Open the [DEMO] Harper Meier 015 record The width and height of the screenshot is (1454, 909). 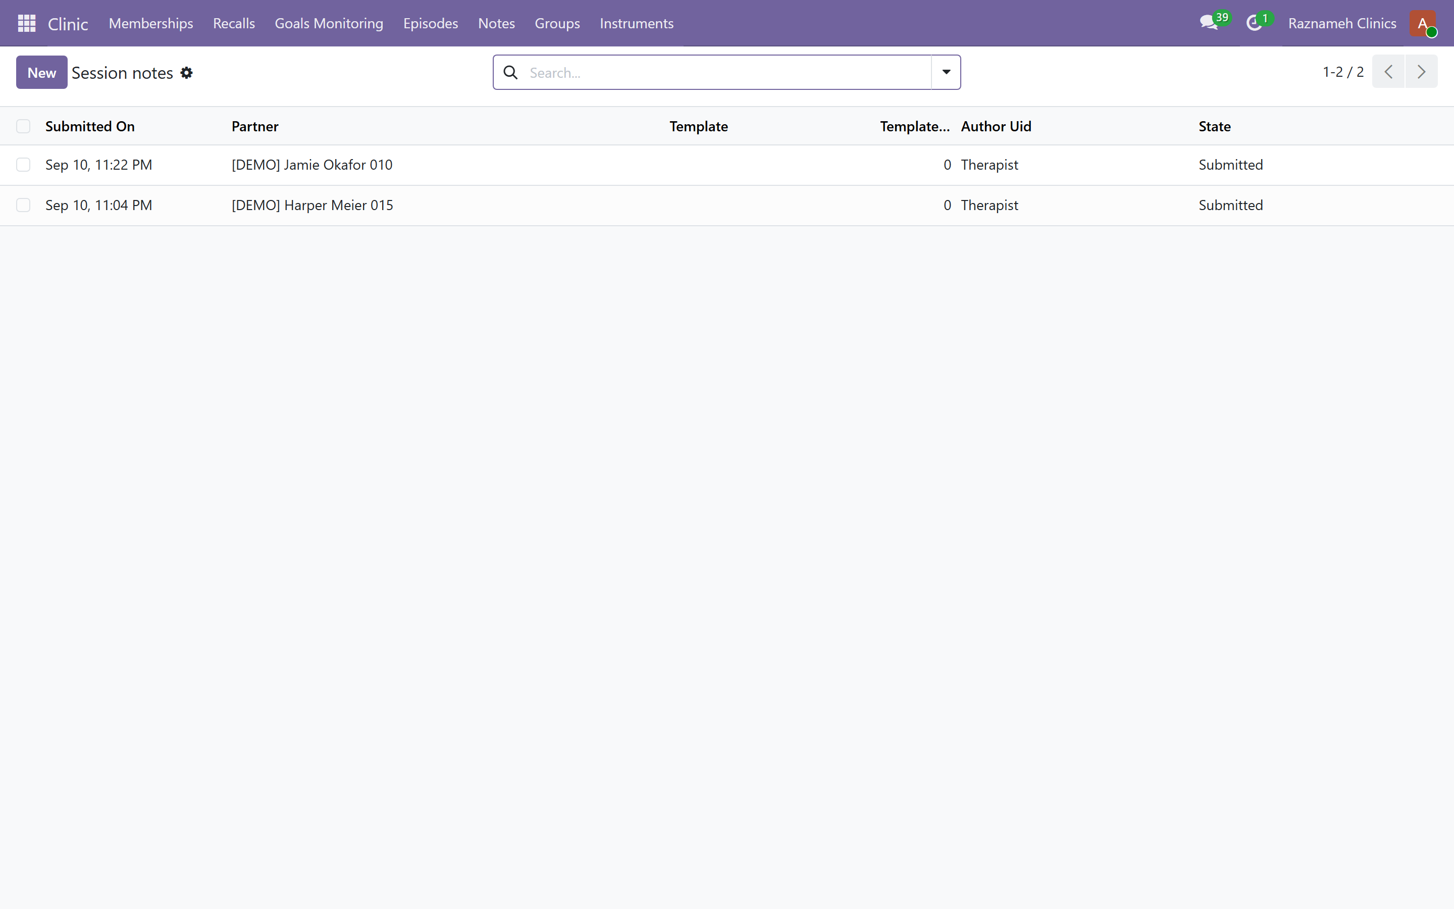click(313, 205)
